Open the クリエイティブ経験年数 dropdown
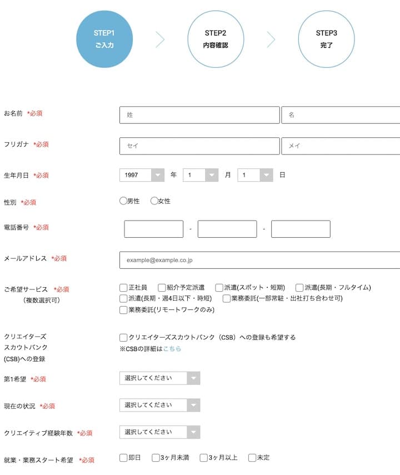 pos(159,432)
